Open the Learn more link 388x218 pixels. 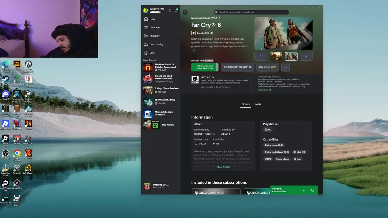(264, 90)
